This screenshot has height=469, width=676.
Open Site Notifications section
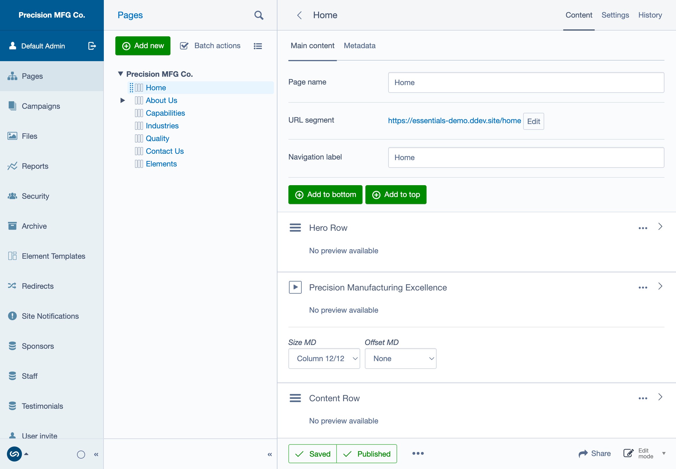(52, 316)
